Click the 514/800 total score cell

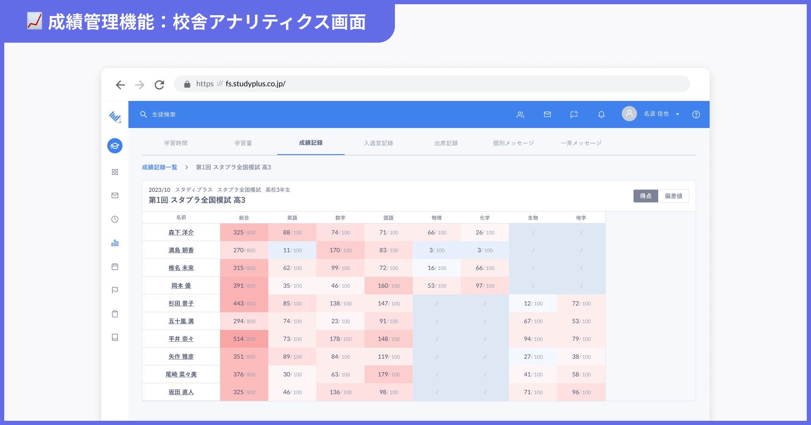point(244,339)
